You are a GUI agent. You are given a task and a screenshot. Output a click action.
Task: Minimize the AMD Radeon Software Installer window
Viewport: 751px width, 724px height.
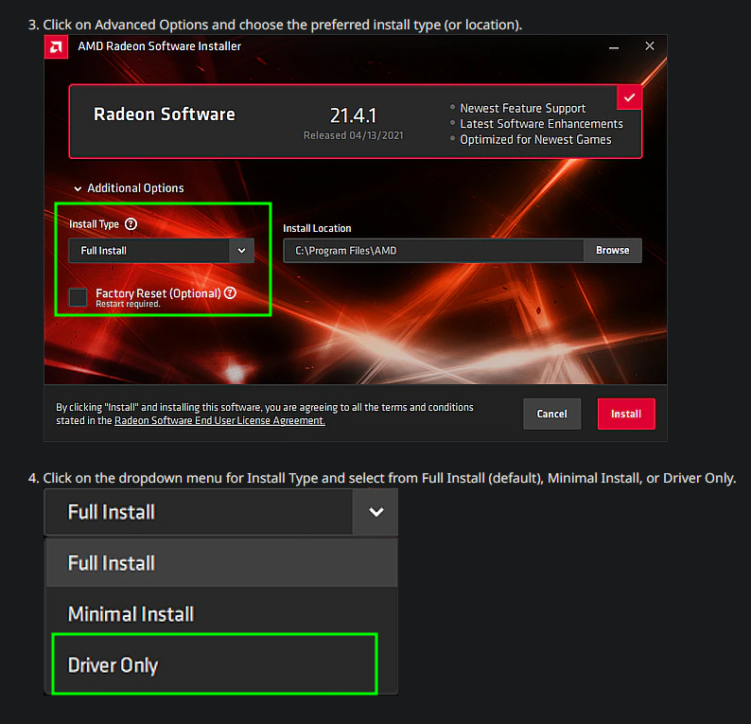click(x=614, y=47)
